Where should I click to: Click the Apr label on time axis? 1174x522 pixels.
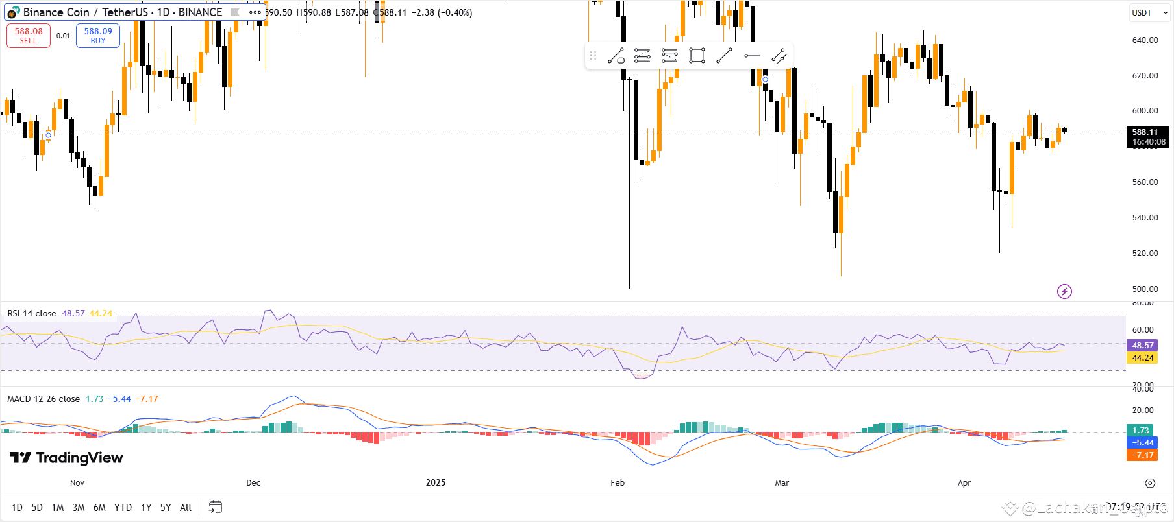point(964,483)
